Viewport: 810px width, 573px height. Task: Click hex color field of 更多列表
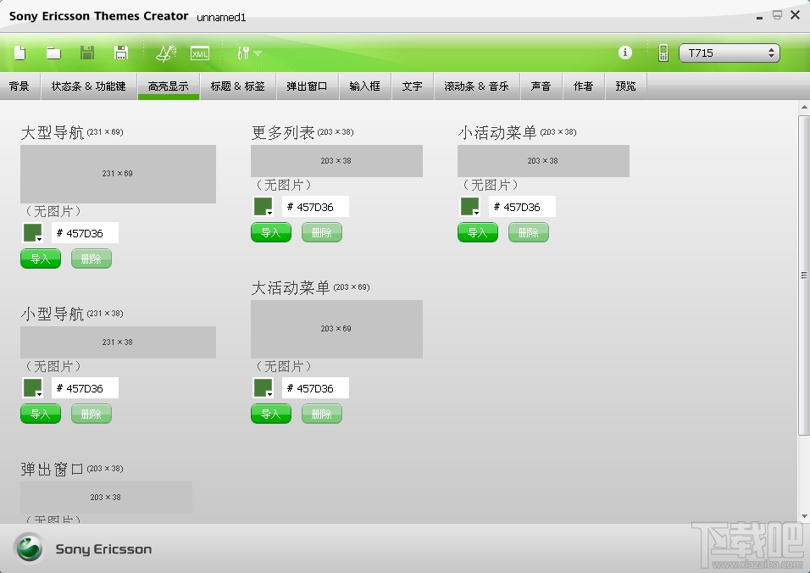click(x=315, y=206)
